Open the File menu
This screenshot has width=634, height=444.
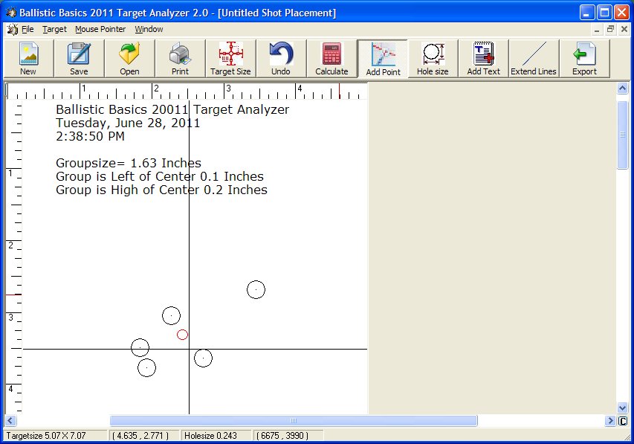pyautogui.click(x=28, y=29)
